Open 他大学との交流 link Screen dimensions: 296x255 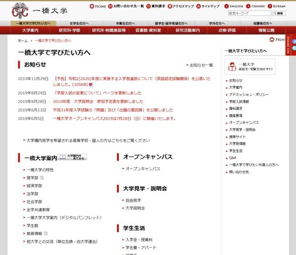(x=62, y=241)
